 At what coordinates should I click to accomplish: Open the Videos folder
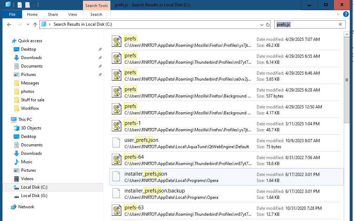27,179
